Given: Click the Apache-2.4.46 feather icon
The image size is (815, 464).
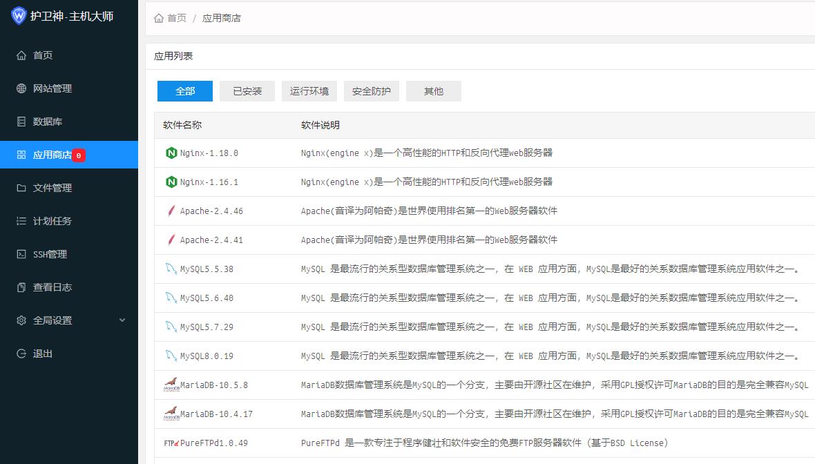Looking at the screenshot, I should pos(171,211).
